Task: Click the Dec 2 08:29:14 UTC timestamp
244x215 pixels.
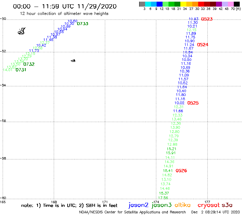Action: (x=216, y=212)
